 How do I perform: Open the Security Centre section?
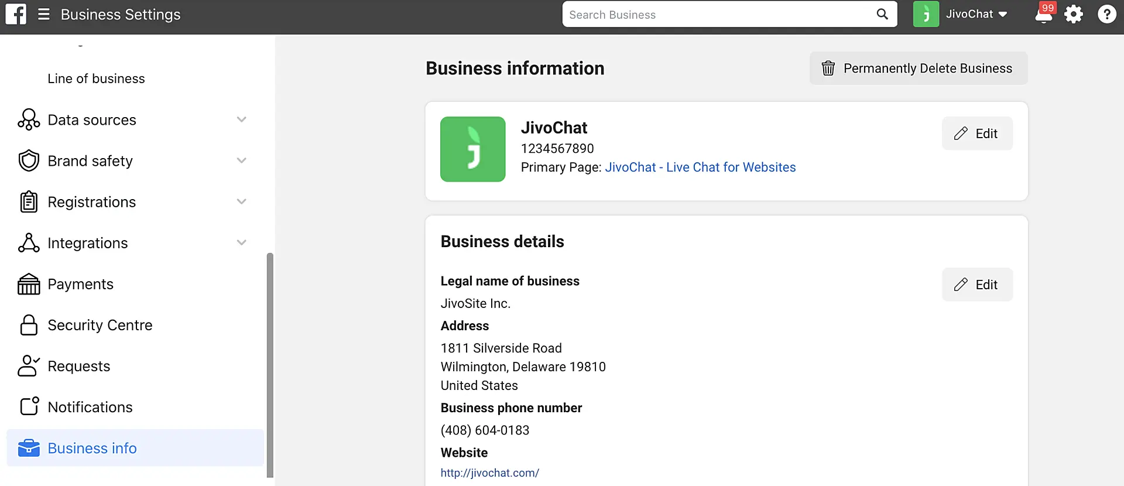(100, 325)
